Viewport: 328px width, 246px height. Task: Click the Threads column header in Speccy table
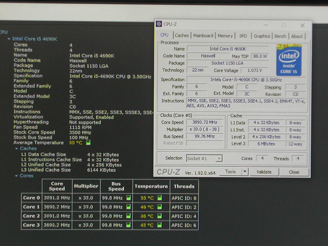(184, 186)
